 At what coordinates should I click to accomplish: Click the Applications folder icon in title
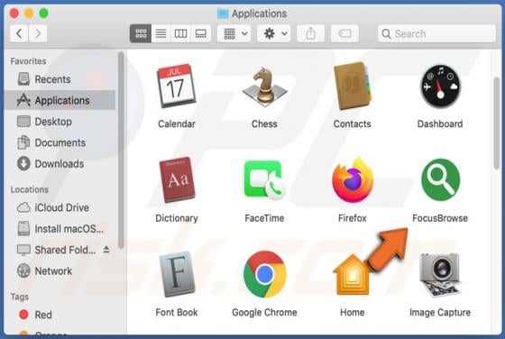[223, 14]
